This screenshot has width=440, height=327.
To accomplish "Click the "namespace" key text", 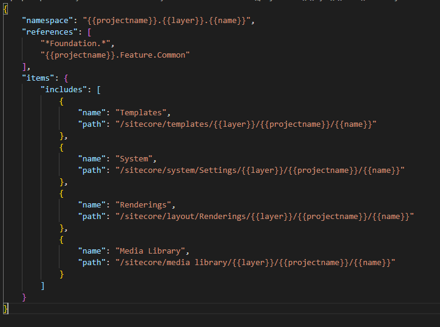I will point(47,21).
